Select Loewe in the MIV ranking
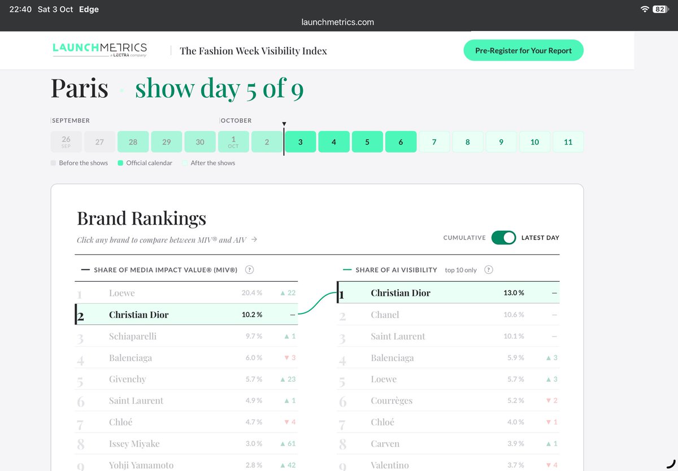Image resolution: width=678 pixels, height=471 pixels. (186, 293)
